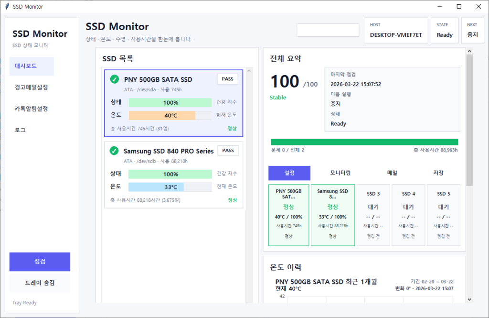Viewport: 489px width, 318px height.
Task: Click the scroll-down arrow of the right panel
Action: 469,299
